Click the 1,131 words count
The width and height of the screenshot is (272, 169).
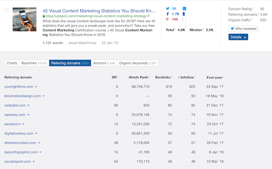coord(53,43)
